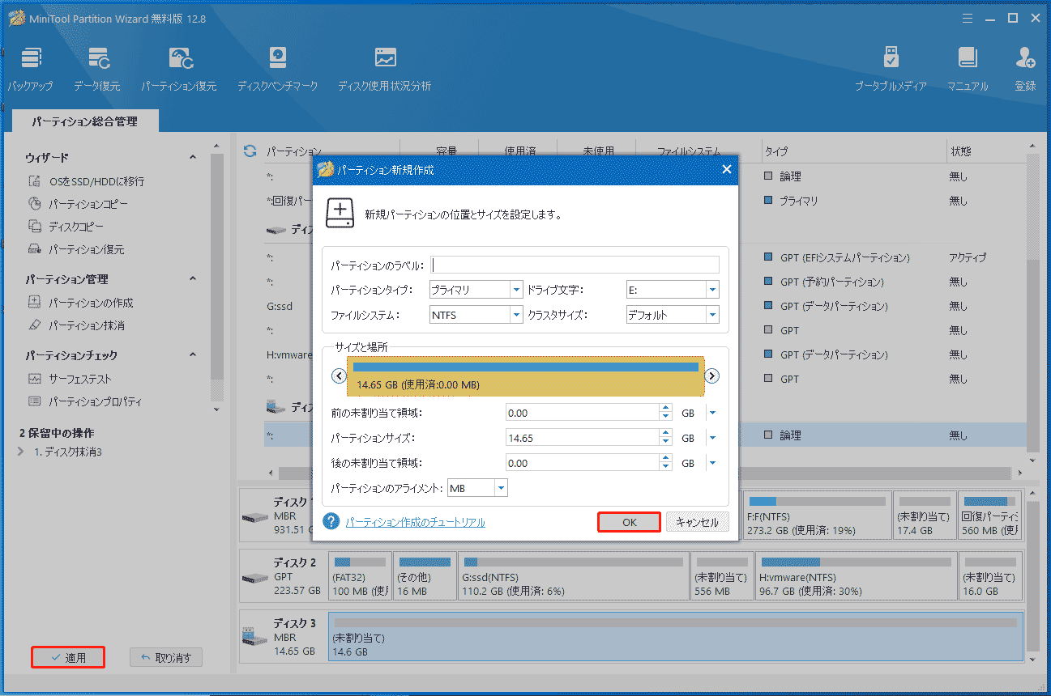The width and height of the screenshot is (1051, 696).
Task: Click the キャンセル button
Action: click(x=697, y=522)
